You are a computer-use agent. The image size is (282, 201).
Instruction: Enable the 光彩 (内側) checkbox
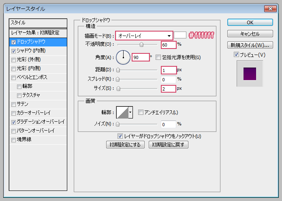click(x=13, y=69)
